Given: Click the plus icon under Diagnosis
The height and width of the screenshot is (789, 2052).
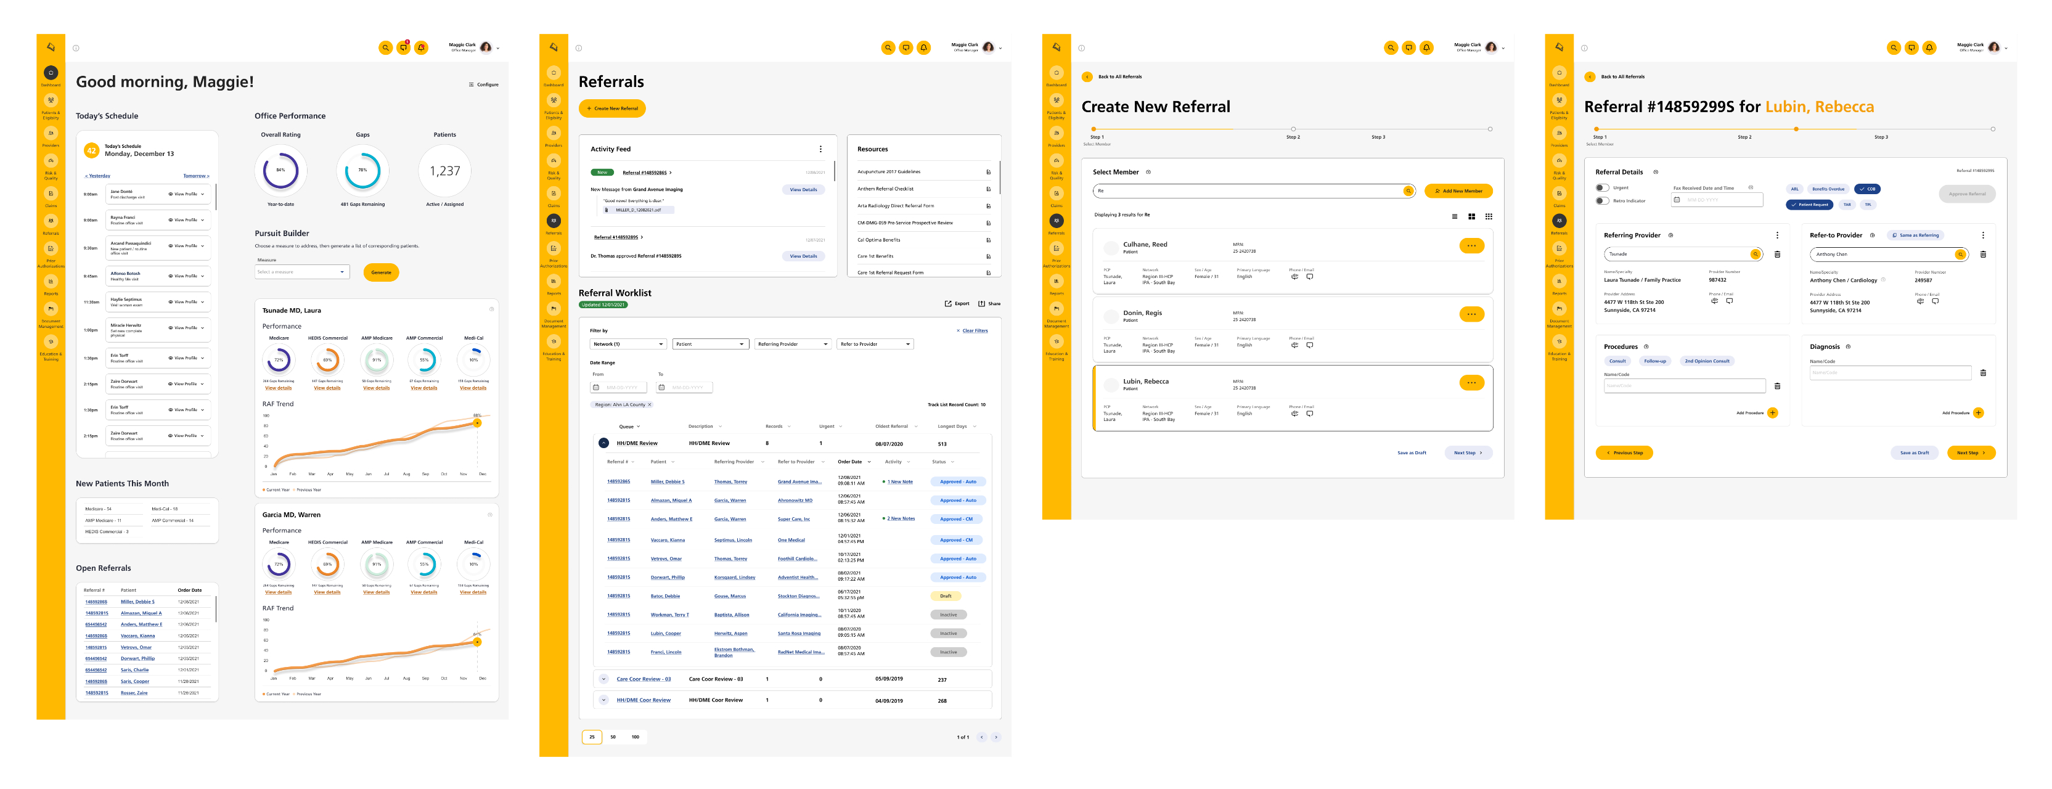Looking at the screenshot, I should pos(1978,413).
